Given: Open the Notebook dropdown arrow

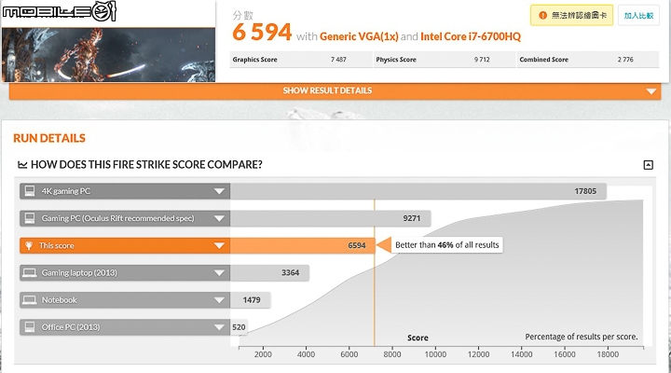Looking at the screenshot, I should click(x=219, y=299).
